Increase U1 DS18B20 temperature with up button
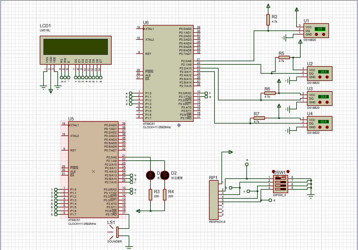358x250 pixels. (324, 35)
